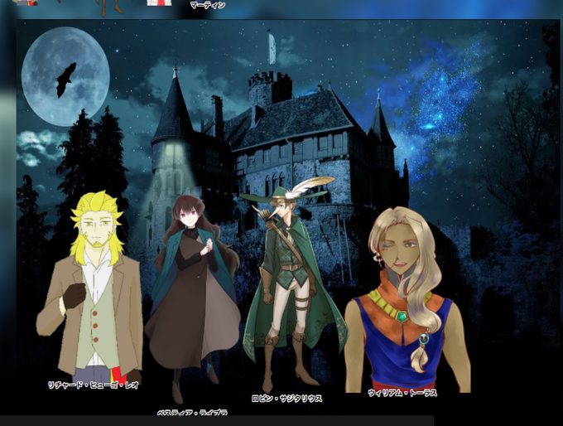The width and height of the screenshot is (563, 426).
Task: Click the ベスティア・ライブラ name label
Action: point(192,413)
